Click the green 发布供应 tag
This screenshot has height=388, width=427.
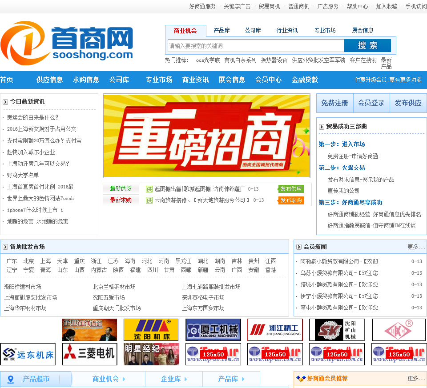pos(291,189)
